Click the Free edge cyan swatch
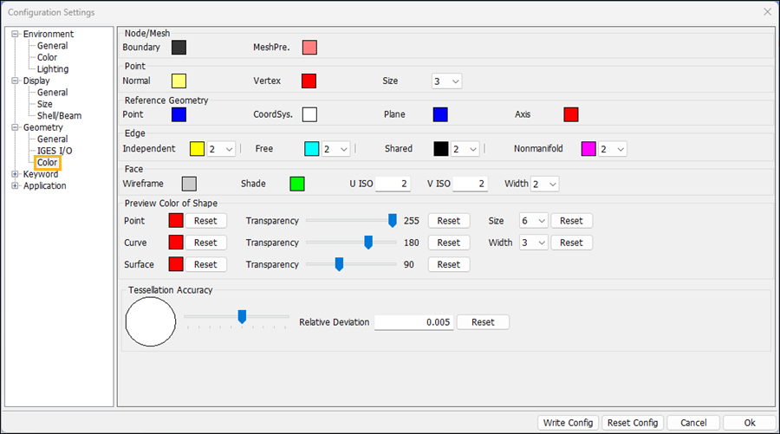 [312, 149]
